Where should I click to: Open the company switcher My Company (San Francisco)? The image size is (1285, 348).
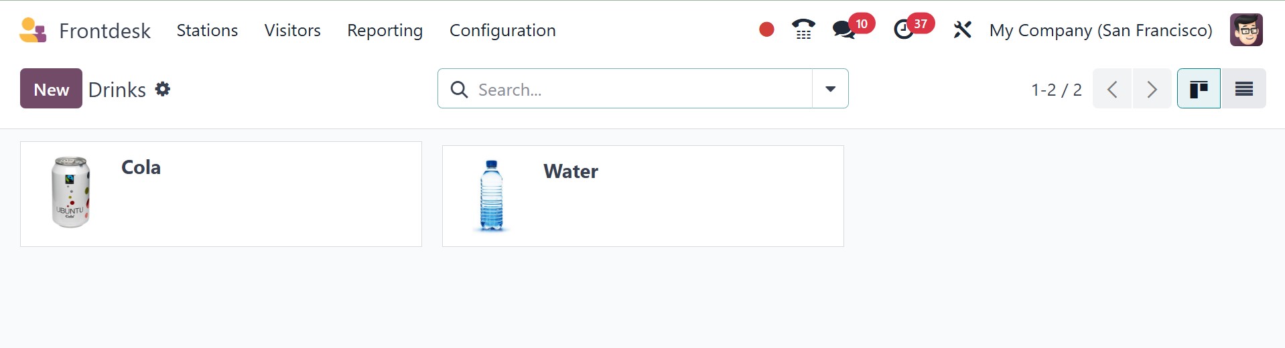pos(1100,30)
